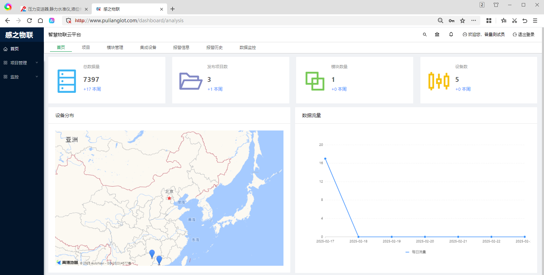Switch to the 模块管理 tab
The image size is (544, 275).
[x=115, y=48]
